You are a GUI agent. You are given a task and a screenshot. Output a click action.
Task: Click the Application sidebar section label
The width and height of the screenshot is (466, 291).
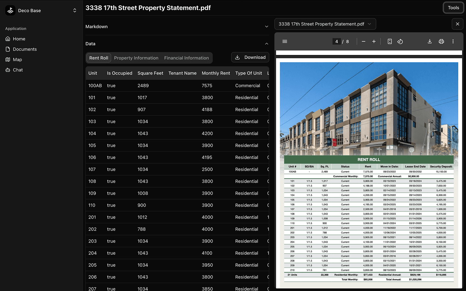tap(16, 28)
